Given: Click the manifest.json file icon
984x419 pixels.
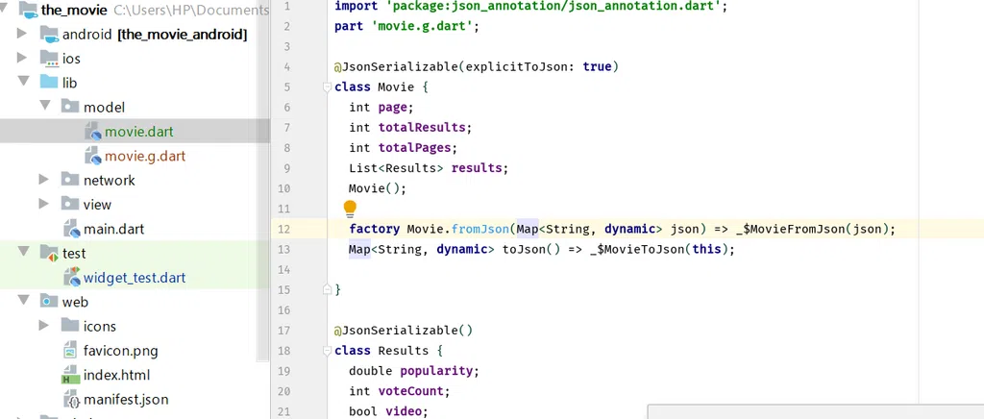Looking at the screenshot, I should [72, 400].
